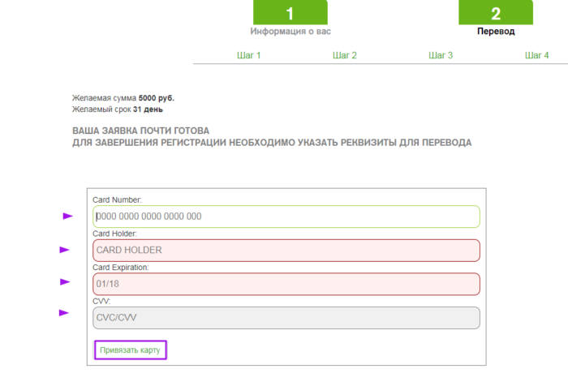
Task: Click the green number 1 stage box
Action: (290, 13)
